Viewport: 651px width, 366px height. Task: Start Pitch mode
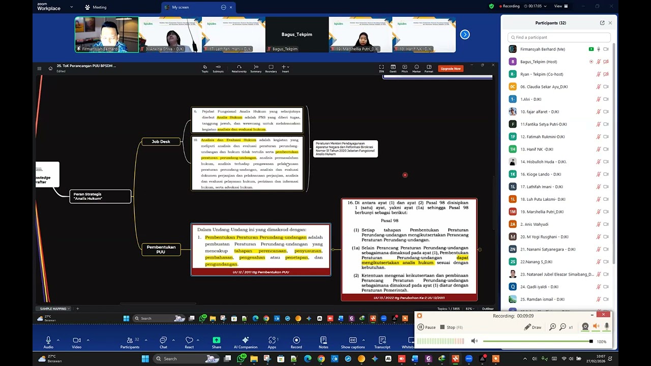(x=405, y=69)
